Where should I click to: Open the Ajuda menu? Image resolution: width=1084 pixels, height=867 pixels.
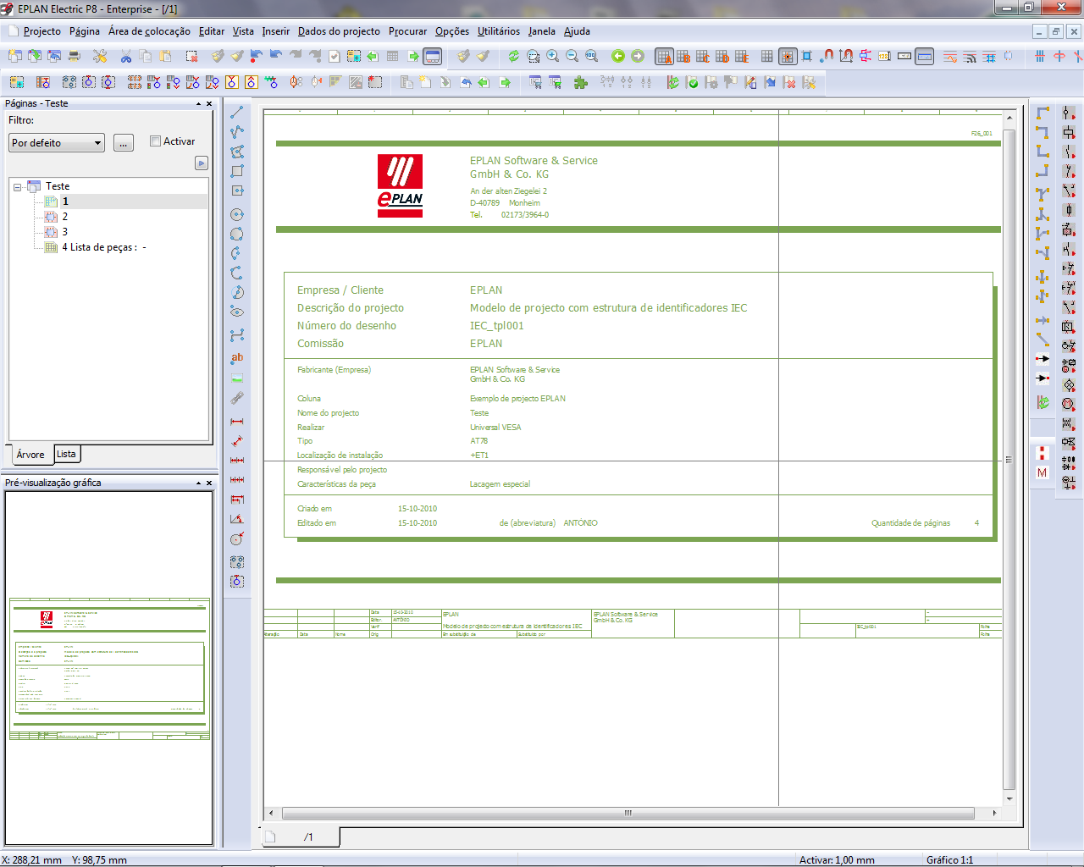577,31
